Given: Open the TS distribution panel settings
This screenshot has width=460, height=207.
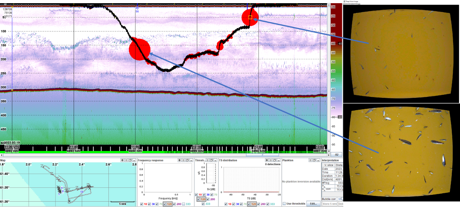Looking at the screenshot, I should [x=267, y=160].
